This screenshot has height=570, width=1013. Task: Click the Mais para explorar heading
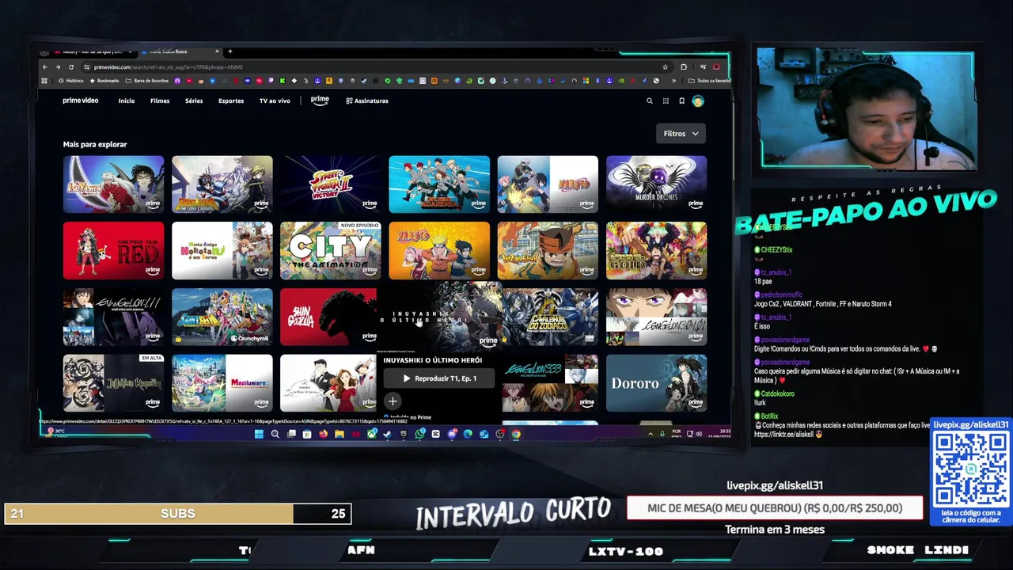tap(95, 144)
